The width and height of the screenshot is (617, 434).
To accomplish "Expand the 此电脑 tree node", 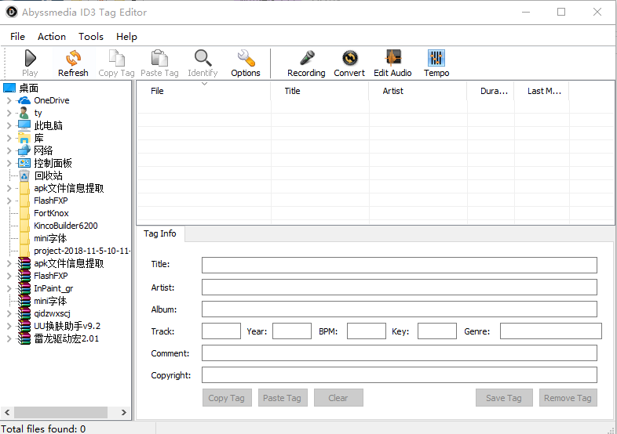I will (9, 125).
